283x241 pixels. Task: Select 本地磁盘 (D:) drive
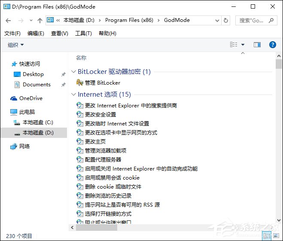(34, 133)
